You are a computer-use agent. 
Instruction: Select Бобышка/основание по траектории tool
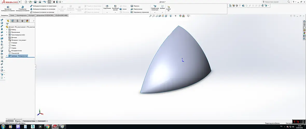point(43,6)
